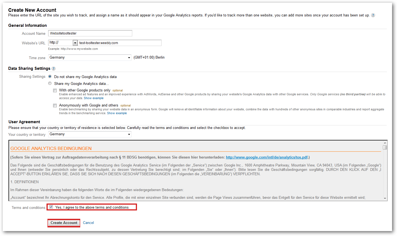Click the Cancel link
Image resolution: width=397 pixels, height=236 pixels.
(x=88, y=223)
